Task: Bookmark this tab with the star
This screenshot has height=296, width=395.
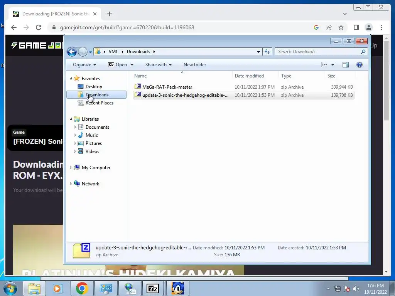Action: [341, 27]
